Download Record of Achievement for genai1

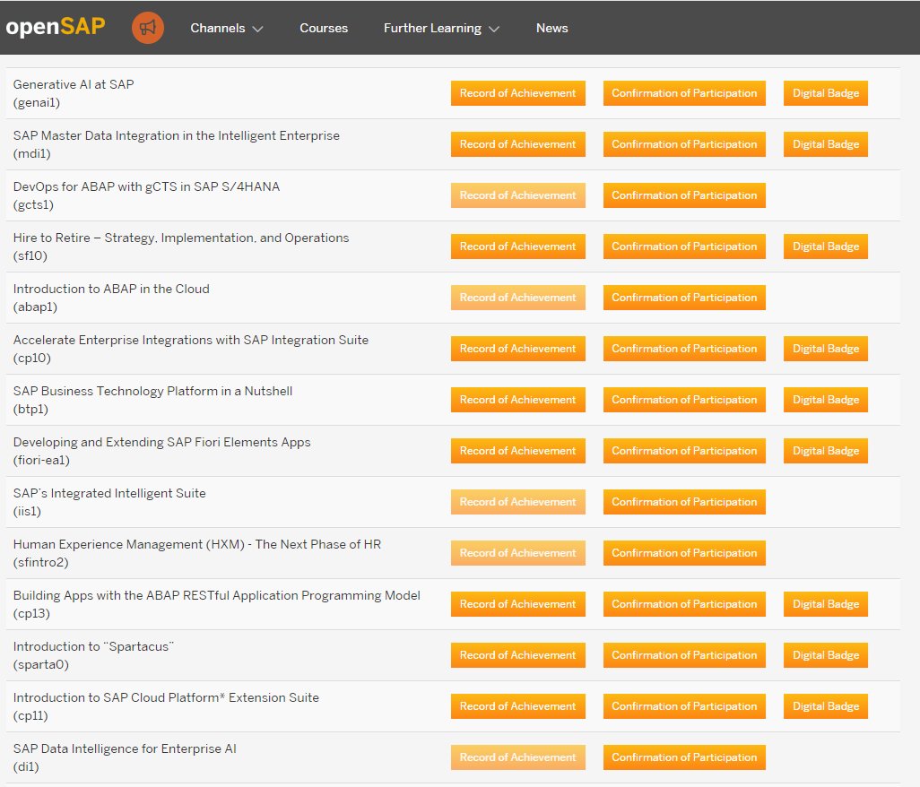pyautogui.click(x=518, y=93)
